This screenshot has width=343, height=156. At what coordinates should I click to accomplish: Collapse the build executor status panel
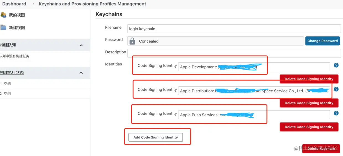point(81,73)
